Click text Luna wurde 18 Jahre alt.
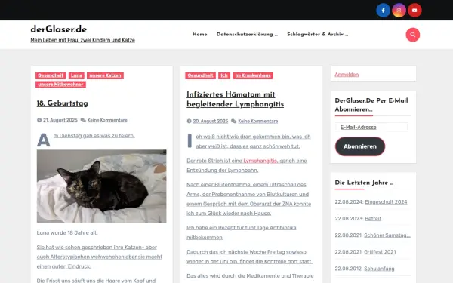 click(x=67, y=232)
